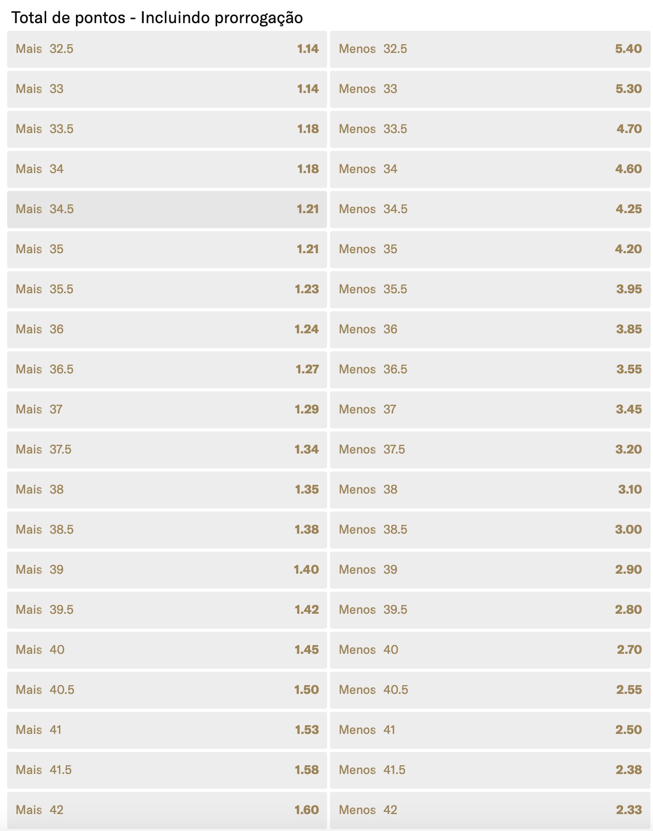This screenshot has width=653, height=831.
Task: Pick Menos 39.5 priced at 2.80
Action: [x=490, y=610]
